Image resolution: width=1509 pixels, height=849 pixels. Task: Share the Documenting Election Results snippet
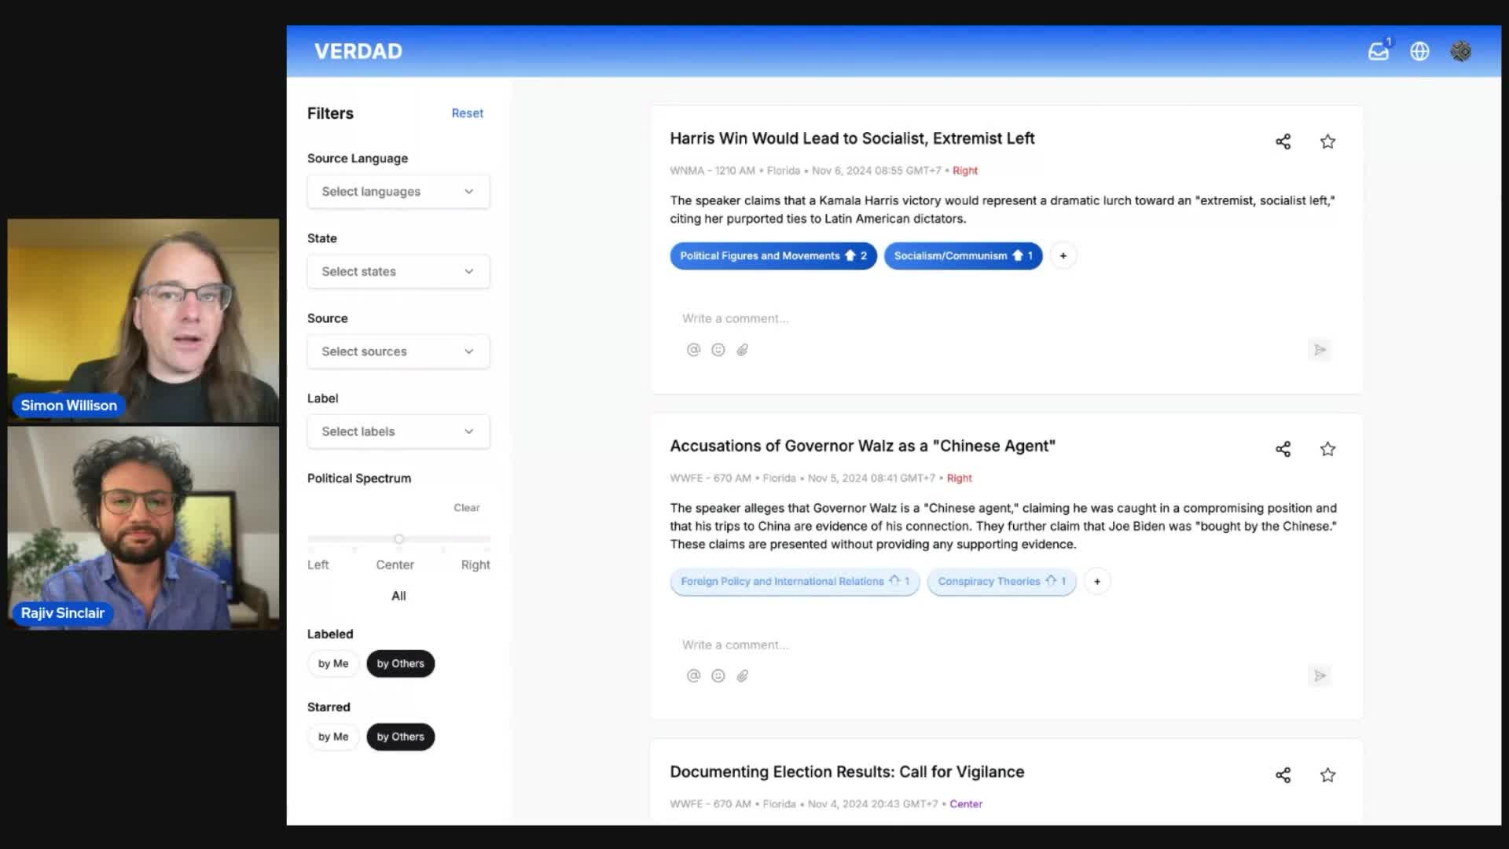tap(1283, 775)
